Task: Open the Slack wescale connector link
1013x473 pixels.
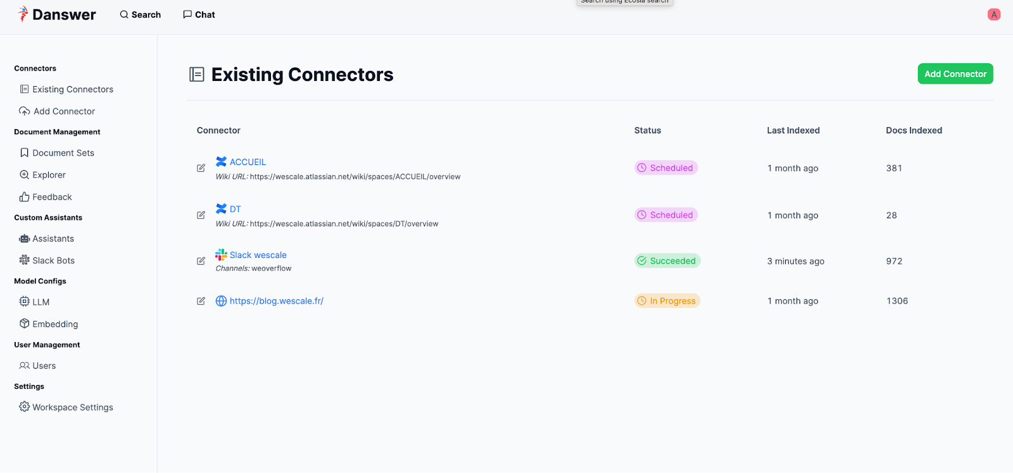Action: (258, 255)
